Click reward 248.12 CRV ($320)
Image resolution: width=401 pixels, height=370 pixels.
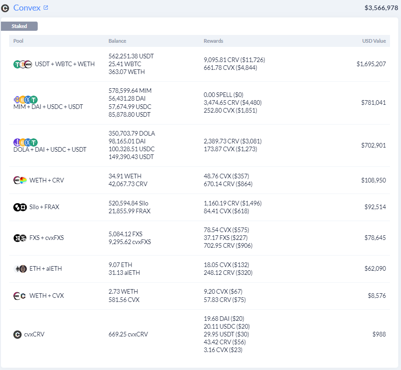228,273
